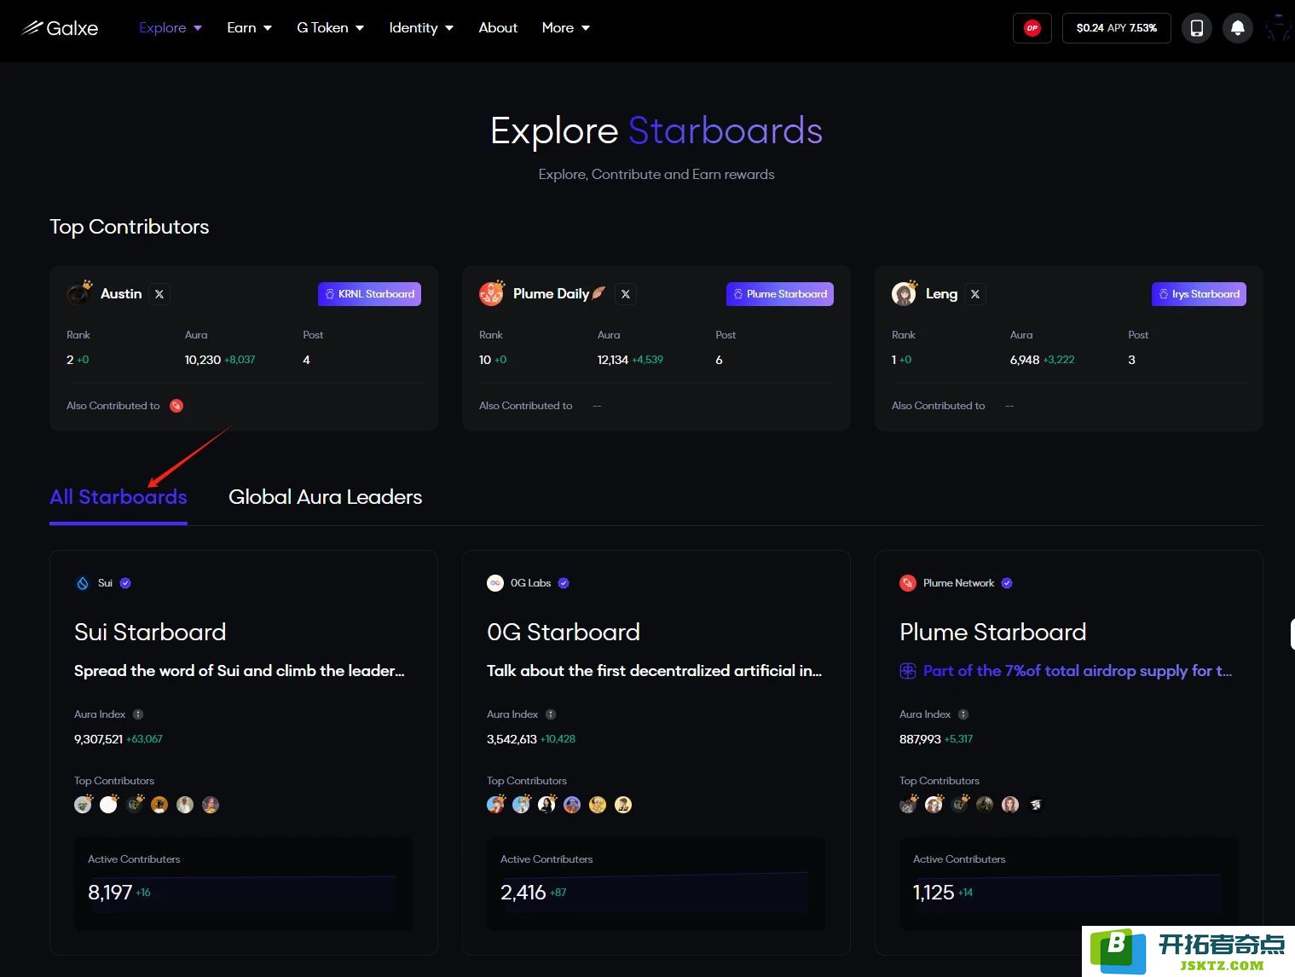Open the Galxe home logo
This screenshot has height=977, width=1295.
coord(60,28)
